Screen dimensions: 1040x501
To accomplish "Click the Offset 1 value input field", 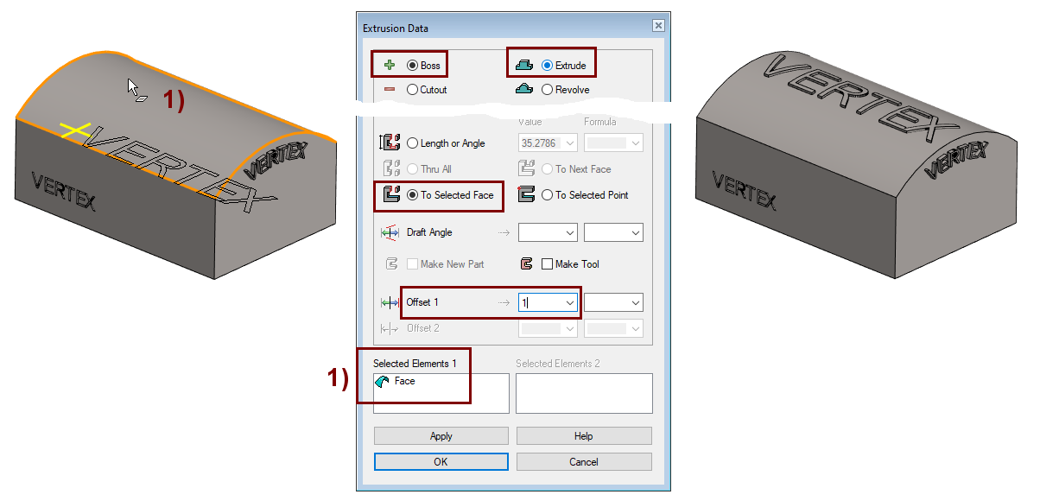I will pos(541,303).
